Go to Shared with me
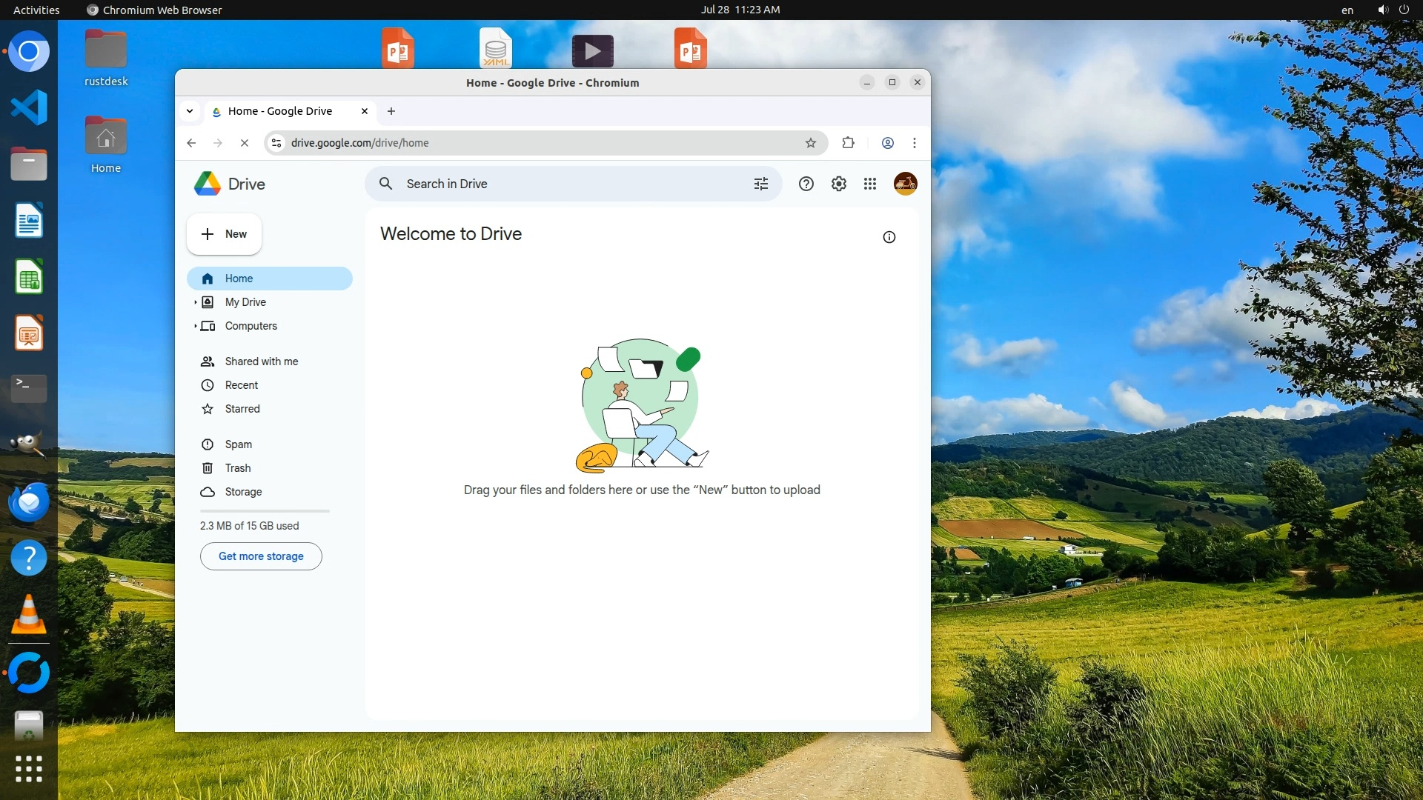Screen dimensions: 1423x800 point(261,361)
